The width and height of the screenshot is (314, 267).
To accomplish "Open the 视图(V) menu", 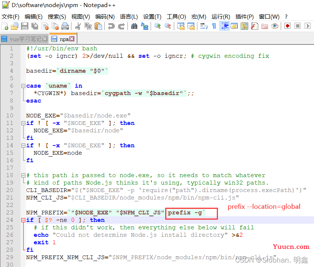I will point(80,16).
